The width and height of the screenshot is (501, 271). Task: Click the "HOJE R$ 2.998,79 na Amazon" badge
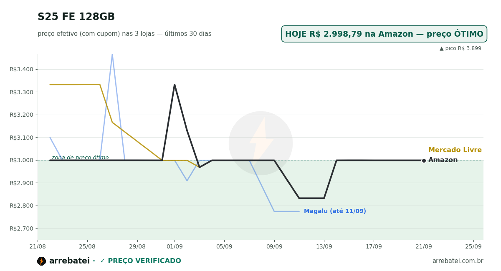pyautogui.click(x=384, y=34)
